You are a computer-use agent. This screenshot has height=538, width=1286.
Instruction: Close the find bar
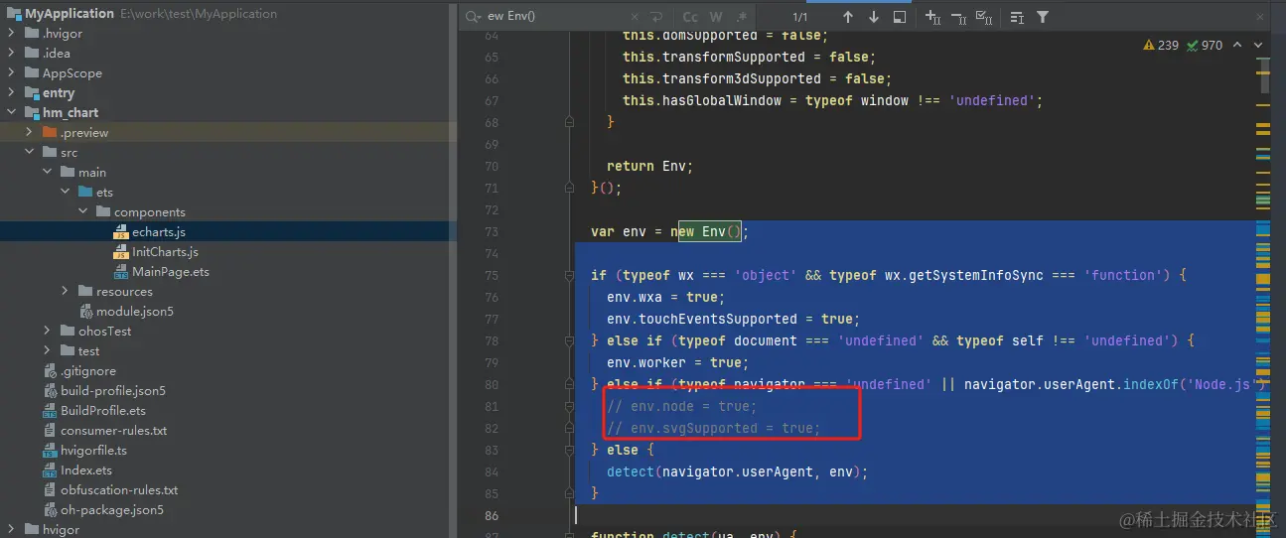click(1260, 17)
